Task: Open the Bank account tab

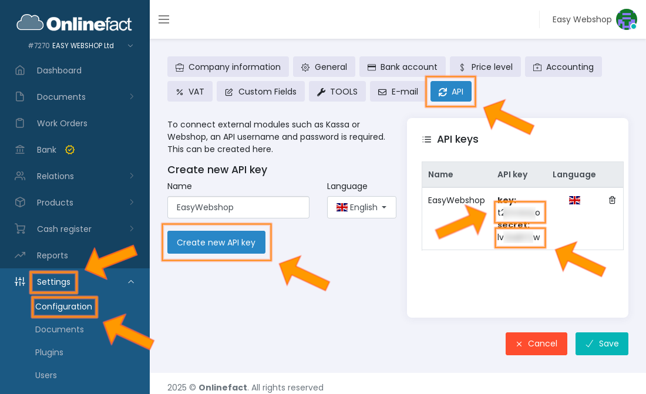Action: (x=402, y=67)
